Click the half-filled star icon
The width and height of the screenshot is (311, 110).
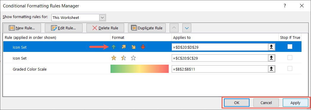point(124,58)
